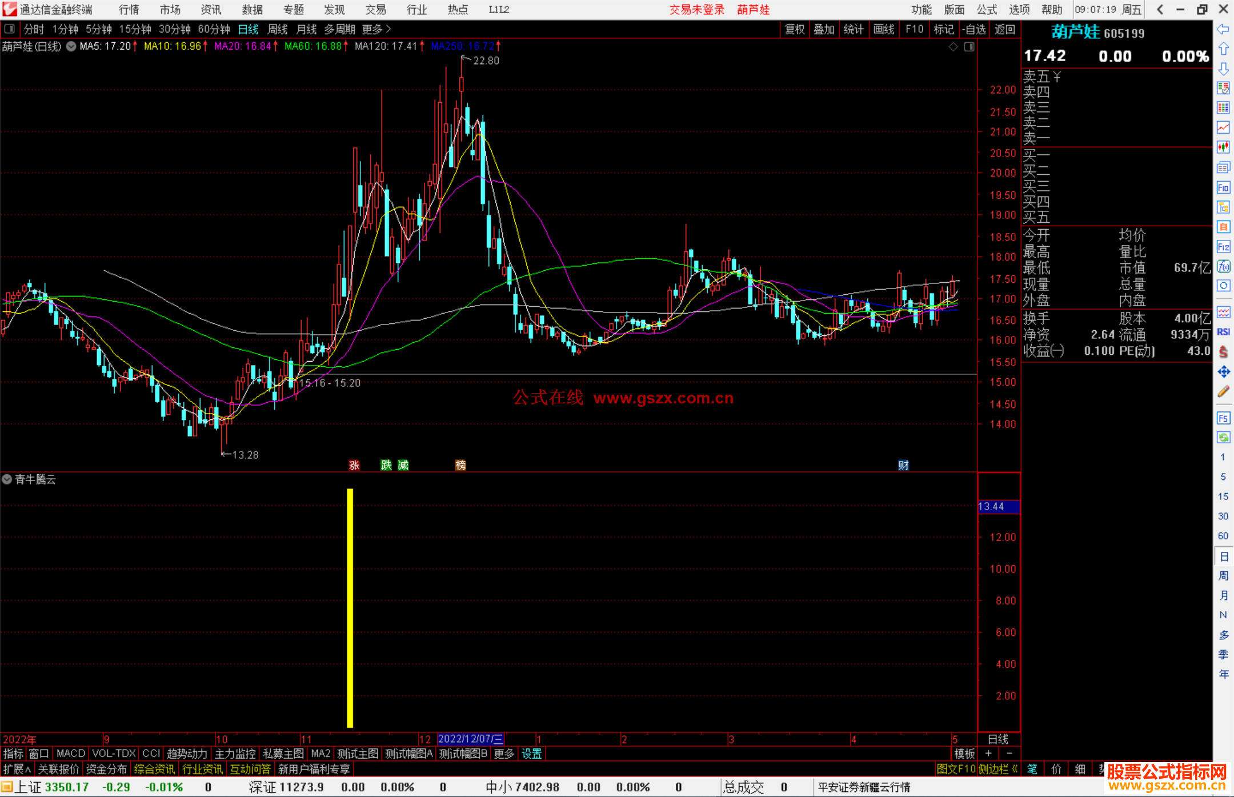Expand the 葫芦娃(日线) indicator dropdown arrow

coord(71,47)
